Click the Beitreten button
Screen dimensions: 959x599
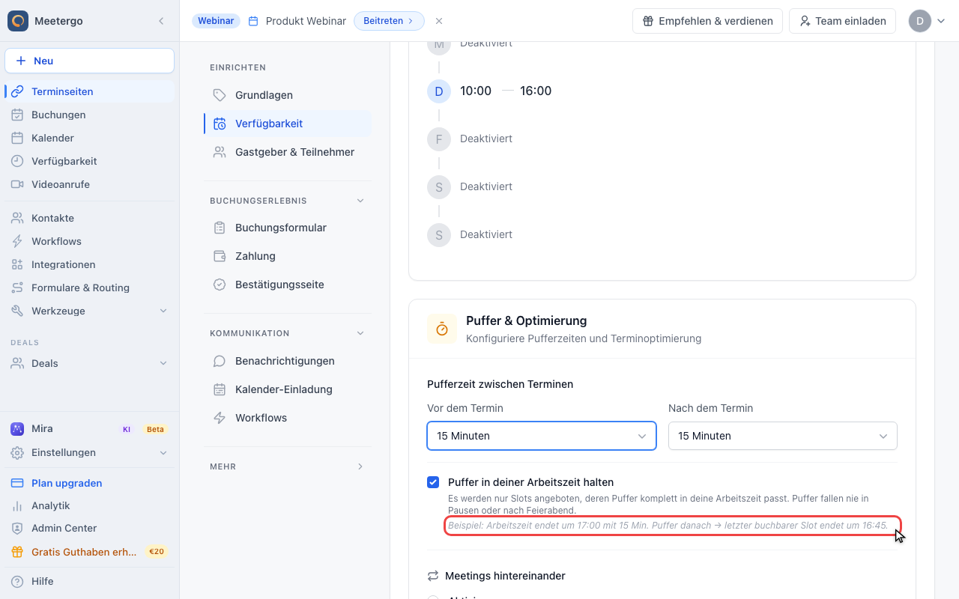click(389, 21)
